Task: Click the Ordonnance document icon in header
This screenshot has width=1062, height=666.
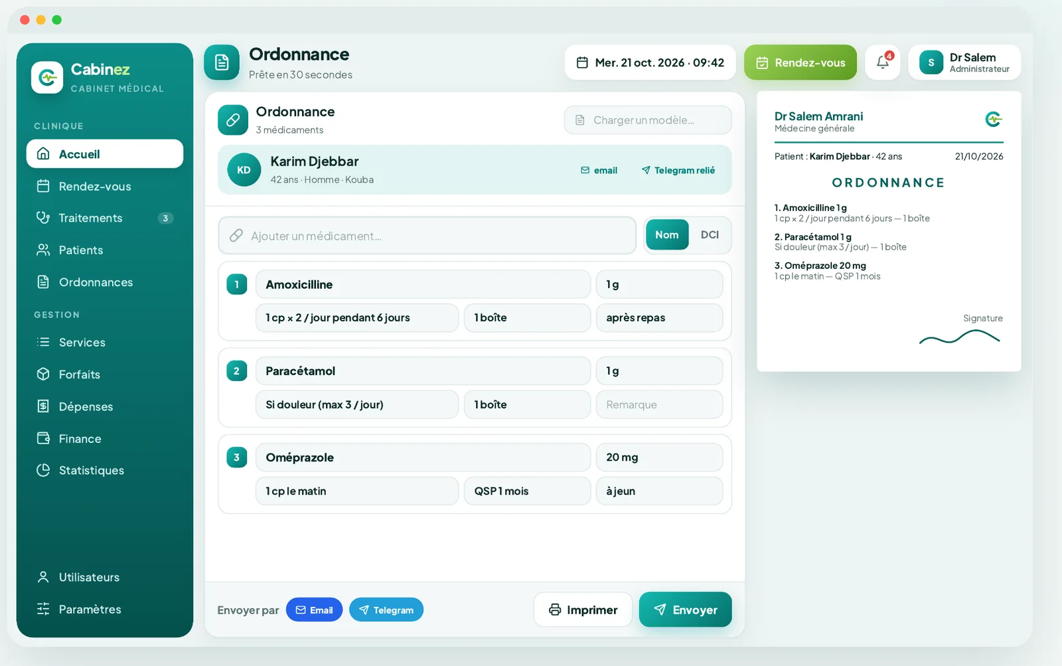Action: [x=222, y=62]
